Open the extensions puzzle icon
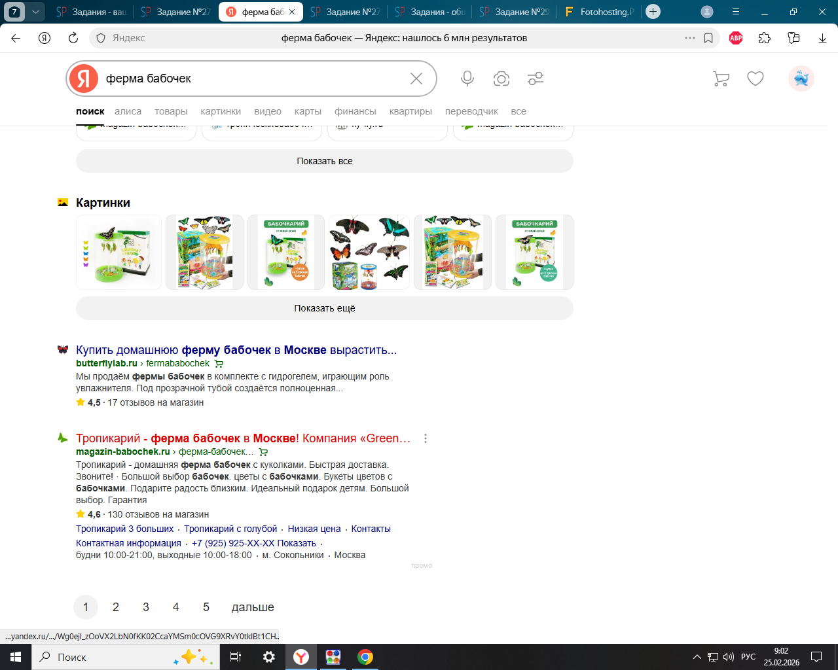 (765, 38)
